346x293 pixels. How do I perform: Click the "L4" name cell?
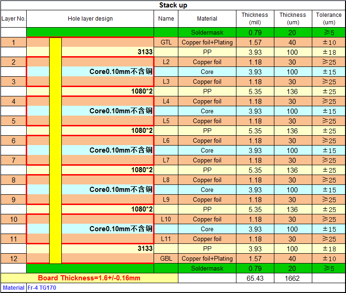166,101
